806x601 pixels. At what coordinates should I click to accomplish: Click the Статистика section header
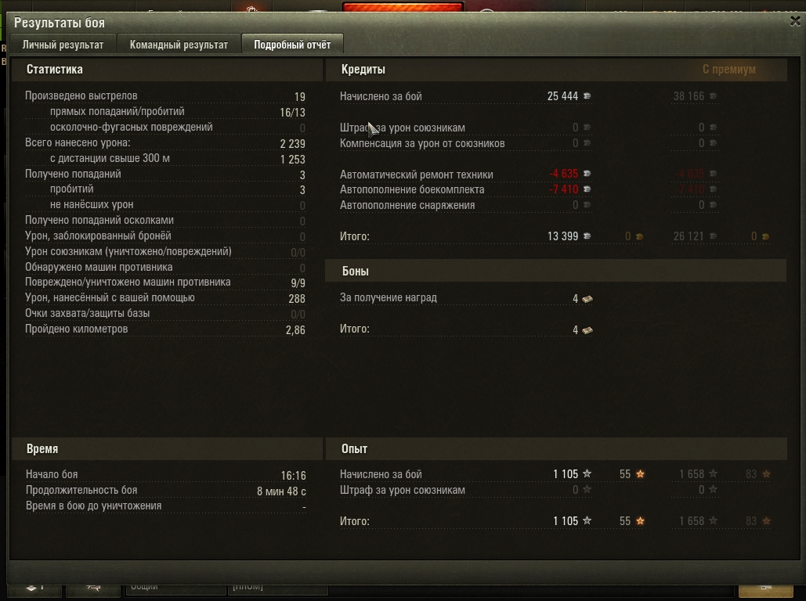pyautogui.click(x=55, y=70)
